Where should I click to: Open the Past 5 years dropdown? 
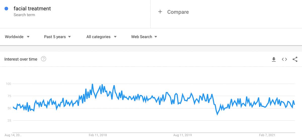pos(57,37)
